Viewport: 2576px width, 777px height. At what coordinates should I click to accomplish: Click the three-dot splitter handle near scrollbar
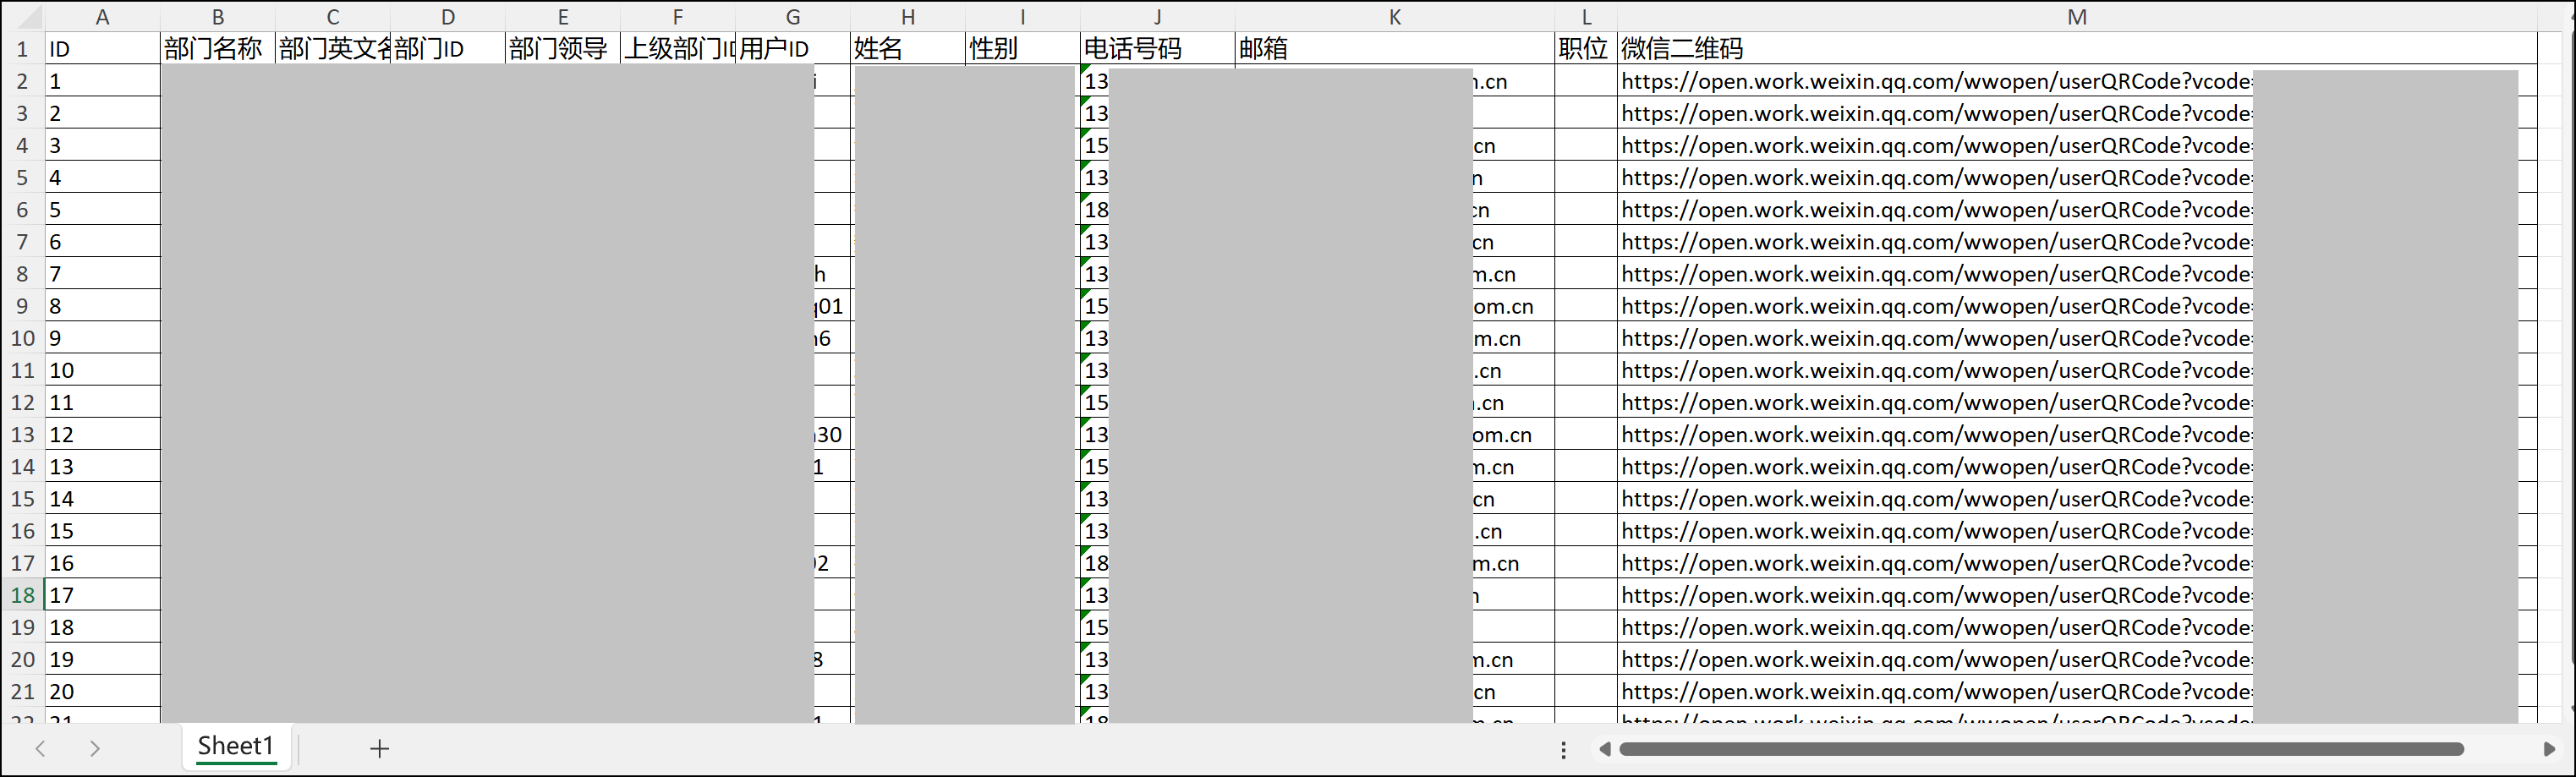[1564, 749]
